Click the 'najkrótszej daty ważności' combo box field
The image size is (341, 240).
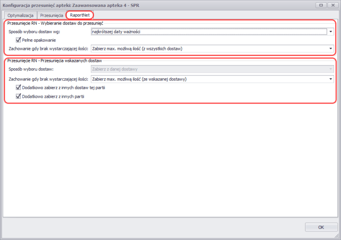coord(208,31)
